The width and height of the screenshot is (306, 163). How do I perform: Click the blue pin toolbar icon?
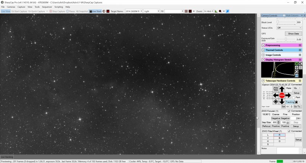click(228, 11)
